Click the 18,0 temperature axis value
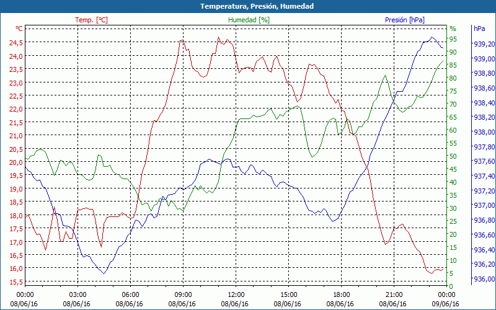The height and width of the screenshot is (310, 496). coord(16,215)
